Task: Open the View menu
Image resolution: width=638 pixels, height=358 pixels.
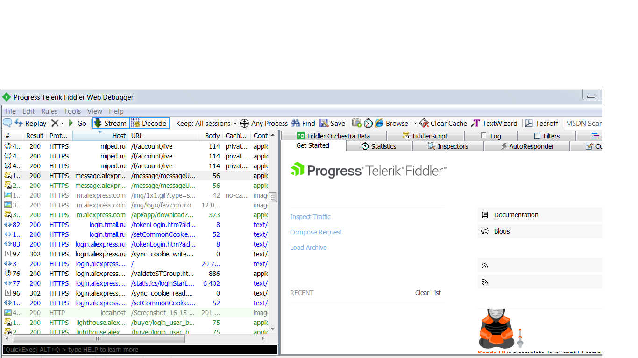Action: [95, 111]
